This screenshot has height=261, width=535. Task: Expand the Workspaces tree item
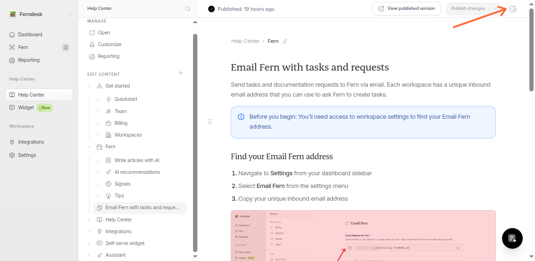[98, 135]
